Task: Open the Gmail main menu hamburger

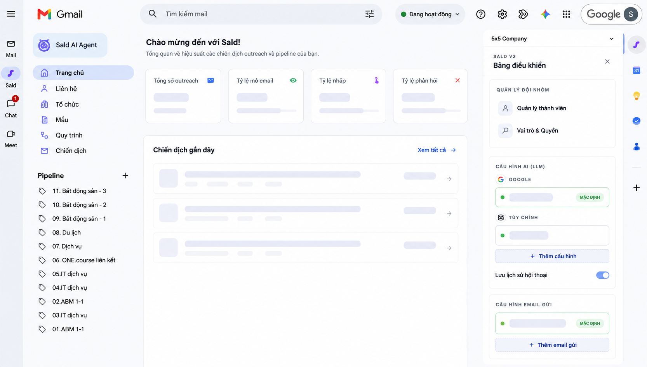Action: pos(11,14)
